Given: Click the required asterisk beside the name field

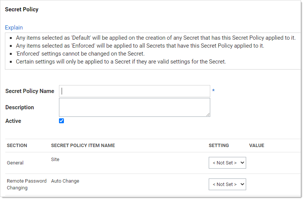Looking at the screenshot, I should 213,91.
